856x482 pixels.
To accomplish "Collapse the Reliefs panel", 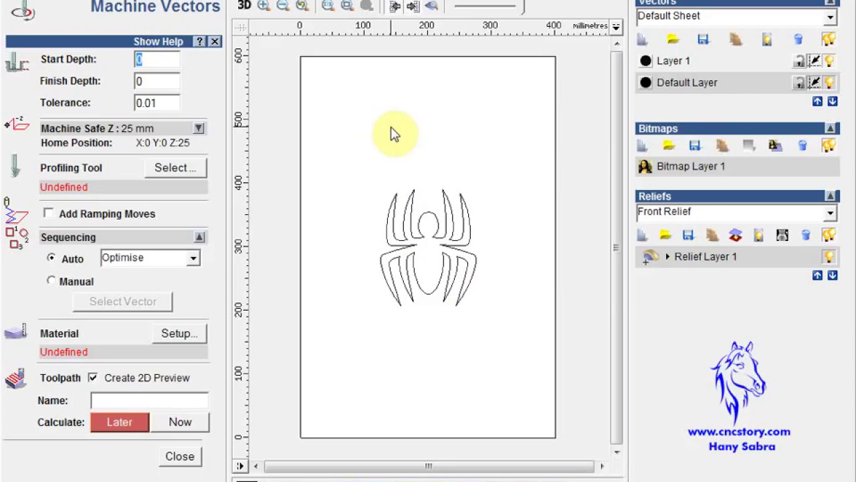I will 830,196.
